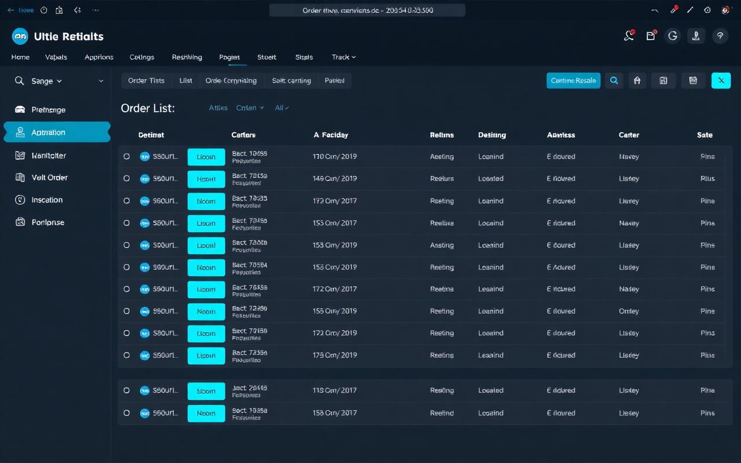Select the row checkbox for Bact 78159
741x463 pixels.
point(127,178)
